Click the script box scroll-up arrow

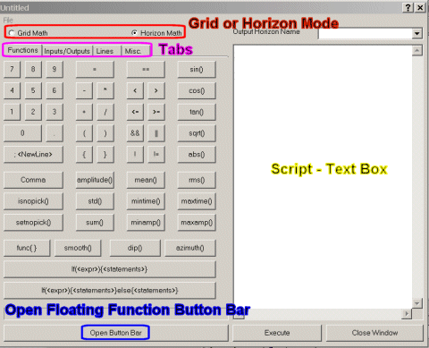(x=417, y=50)
